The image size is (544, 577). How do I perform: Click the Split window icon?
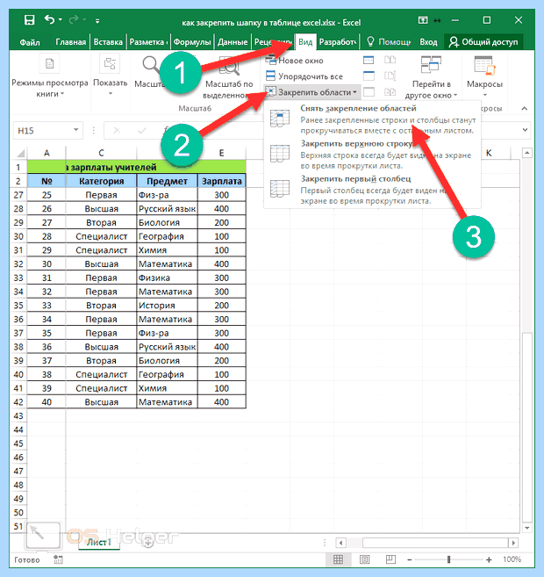(x=369, y=60)
